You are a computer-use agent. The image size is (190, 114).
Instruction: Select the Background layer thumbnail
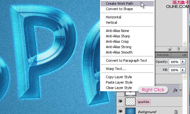click(130, 111)
